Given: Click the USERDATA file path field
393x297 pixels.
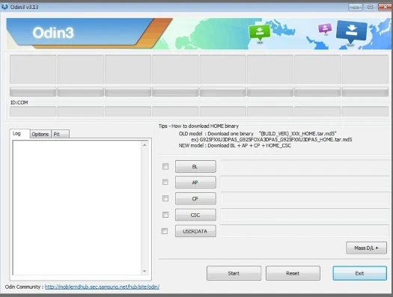Looking at the screenshot, I should tap(305, 231).
